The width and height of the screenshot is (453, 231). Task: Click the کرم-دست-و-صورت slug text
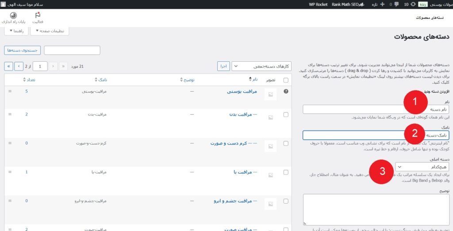pos(91,143)
